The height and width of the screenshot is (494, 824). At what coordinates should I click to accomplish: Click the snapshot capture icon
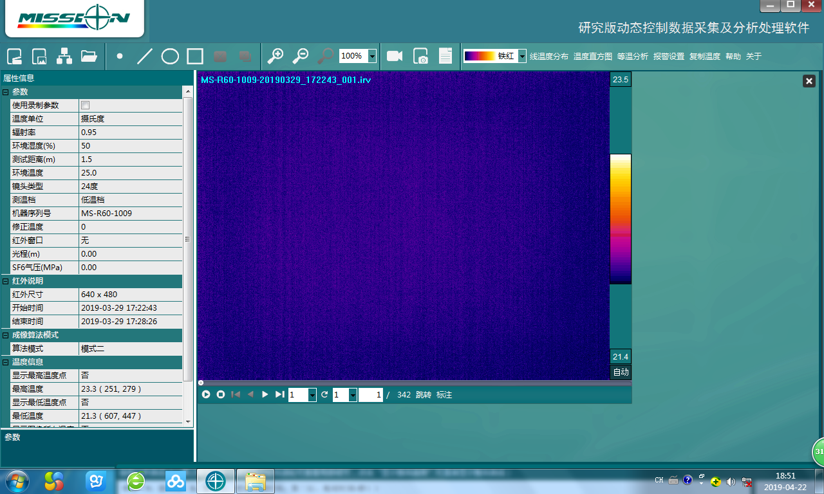coord(420,57)
